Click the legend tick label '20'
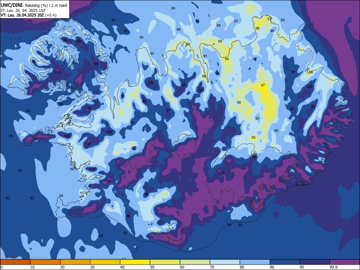The height and width of the screenshot is (270, 360). (62, 267)
